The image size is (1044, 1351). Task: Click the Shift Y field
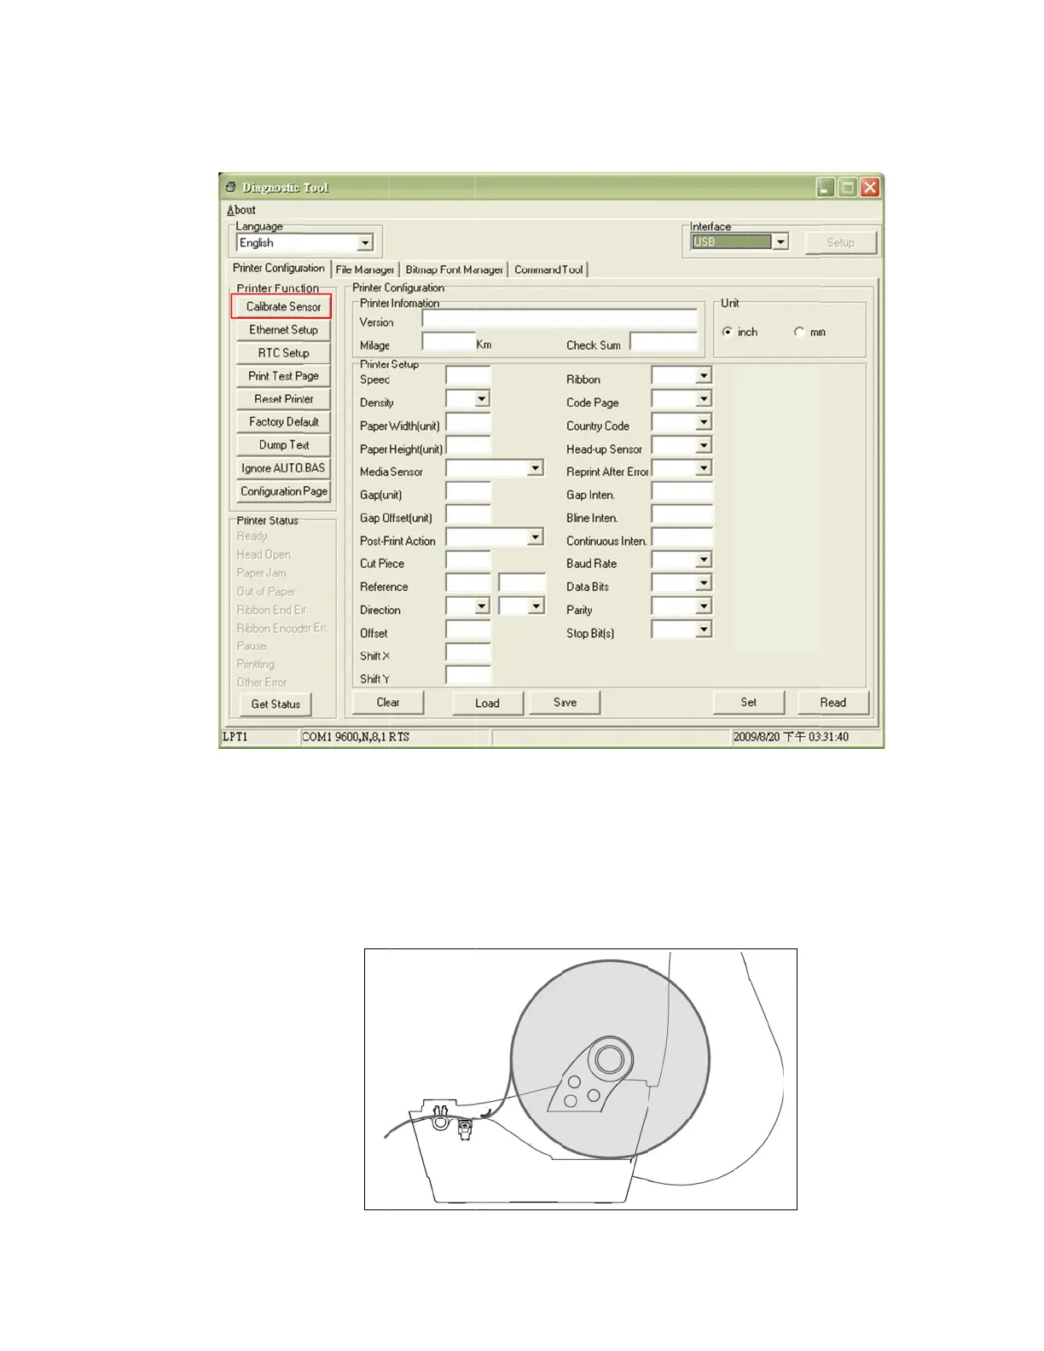point(467,675)
